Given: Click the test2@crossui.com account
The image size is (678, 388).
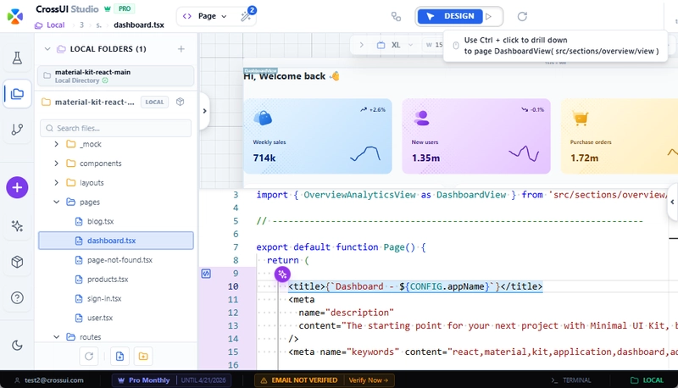Looking at the screenshot, I should pyautogui.click(x=49, y=380).
